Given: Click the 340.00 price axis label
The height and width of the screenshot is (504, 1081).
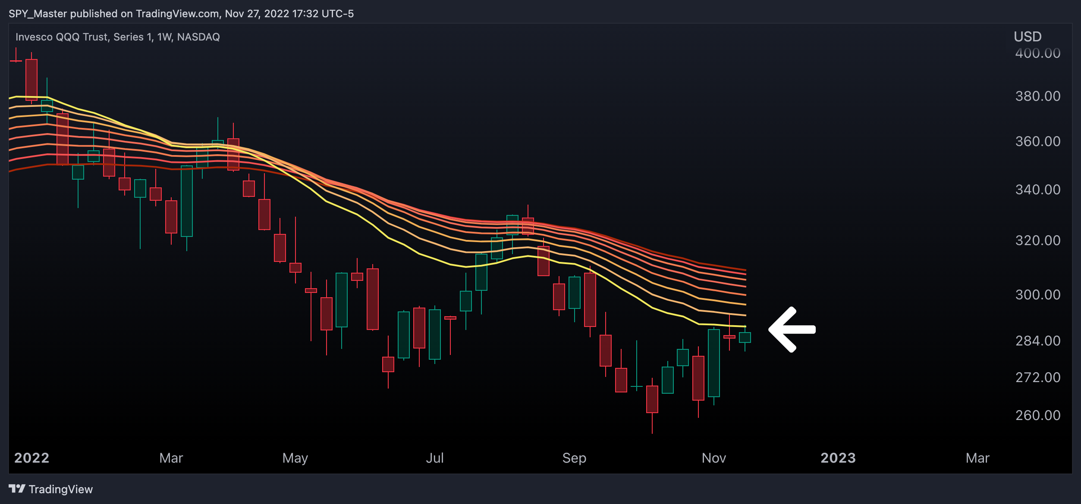Looking at the screenshot, I should coord(1038,190).
